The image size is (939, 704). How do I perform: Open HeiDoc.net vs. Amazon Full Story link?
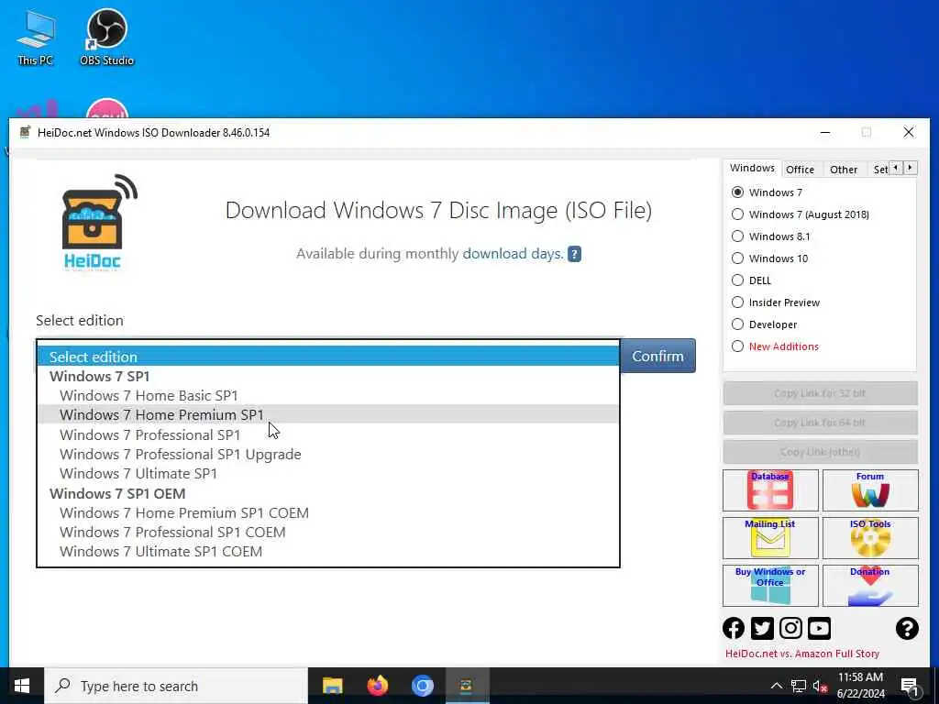tap(801, 654)
